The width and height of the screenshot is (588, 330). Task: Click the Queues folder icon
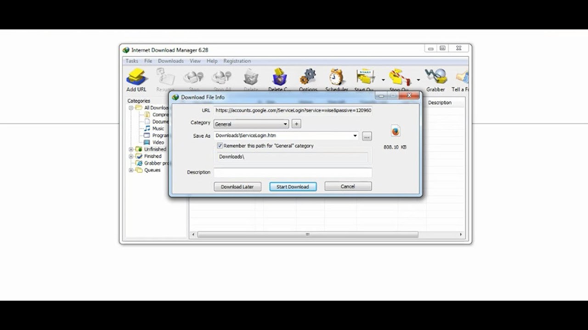[139, 170]
